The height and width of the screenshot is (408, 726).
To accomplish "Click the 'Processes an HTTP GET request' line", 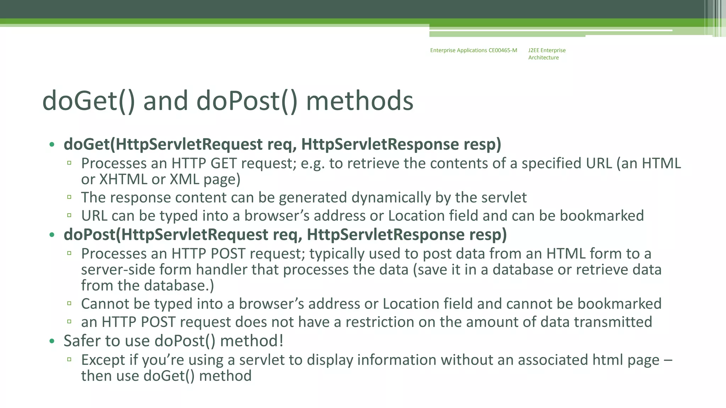I will 381,163.
